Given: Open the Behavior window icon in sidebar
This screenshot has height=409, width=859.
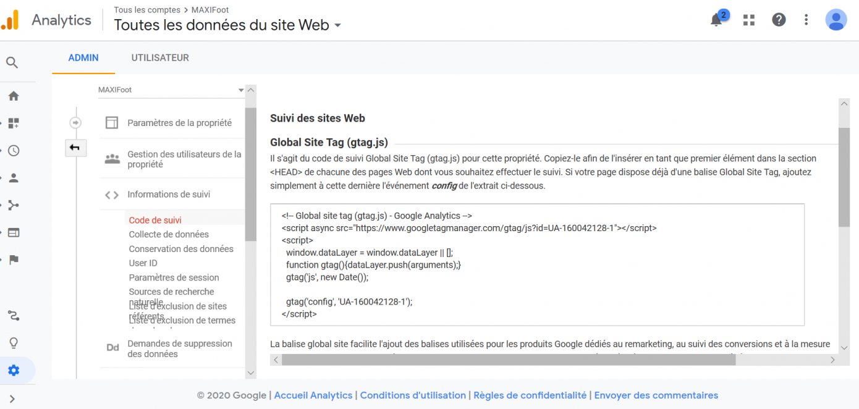Looking at the screenshot, I should click(14, 233).
